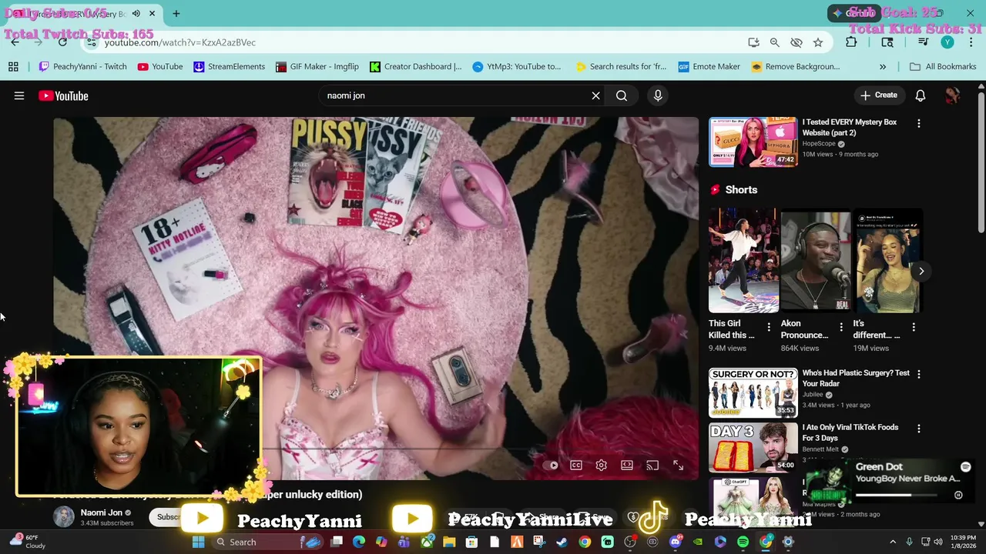Click the YouTube search magnifier button
986x554 pixels.
(x=622, y=95)
